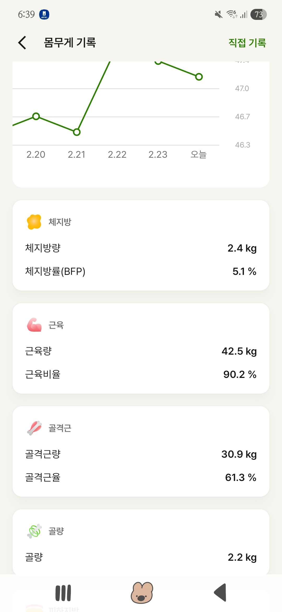Tap the back arrow in the header
The height and width of the screenshot is (612, 282).
click(x=22, y=43)
